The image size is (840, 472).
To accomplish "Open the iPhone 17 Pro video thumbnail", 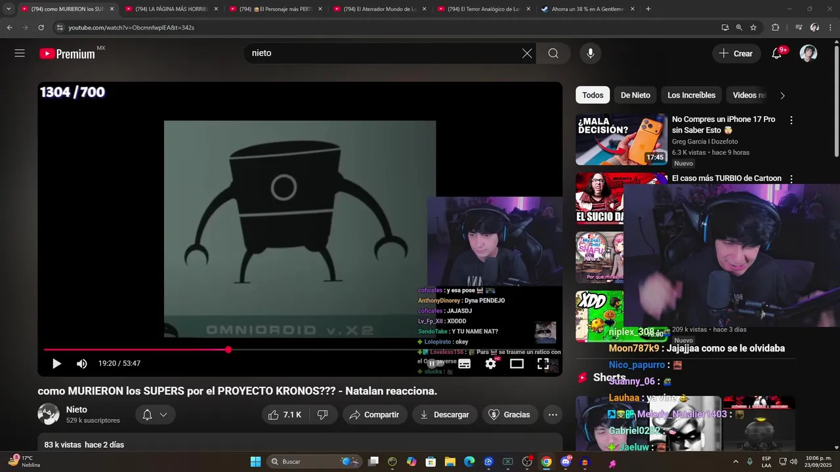I will (621, 139).
